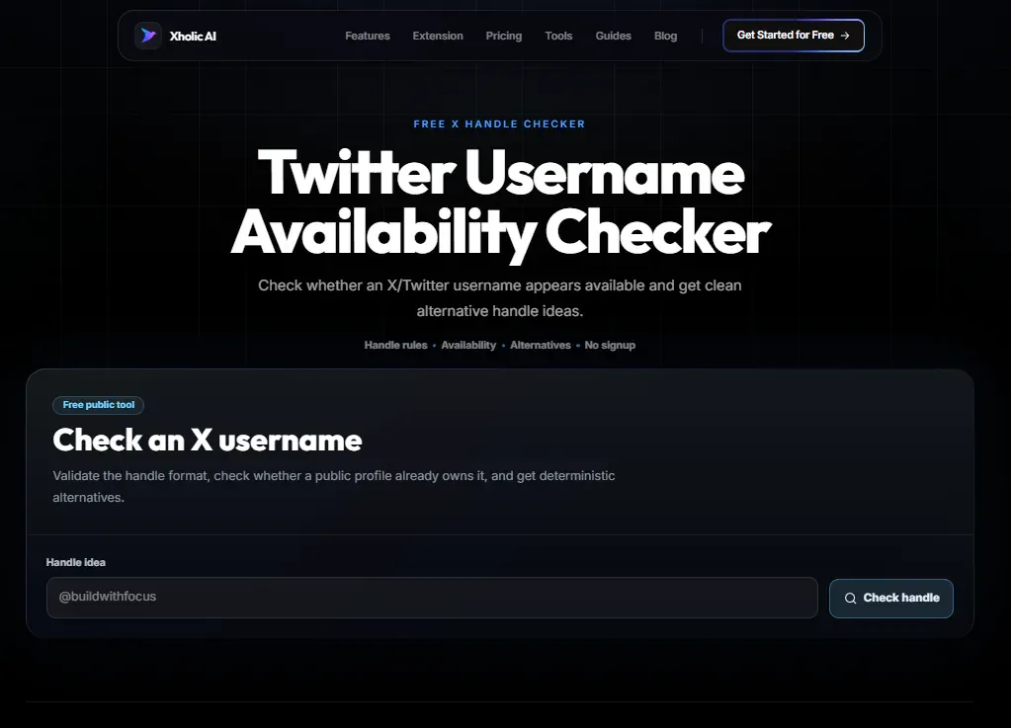
Task: Click the Alternatives feature text
Action: (541, 346)
